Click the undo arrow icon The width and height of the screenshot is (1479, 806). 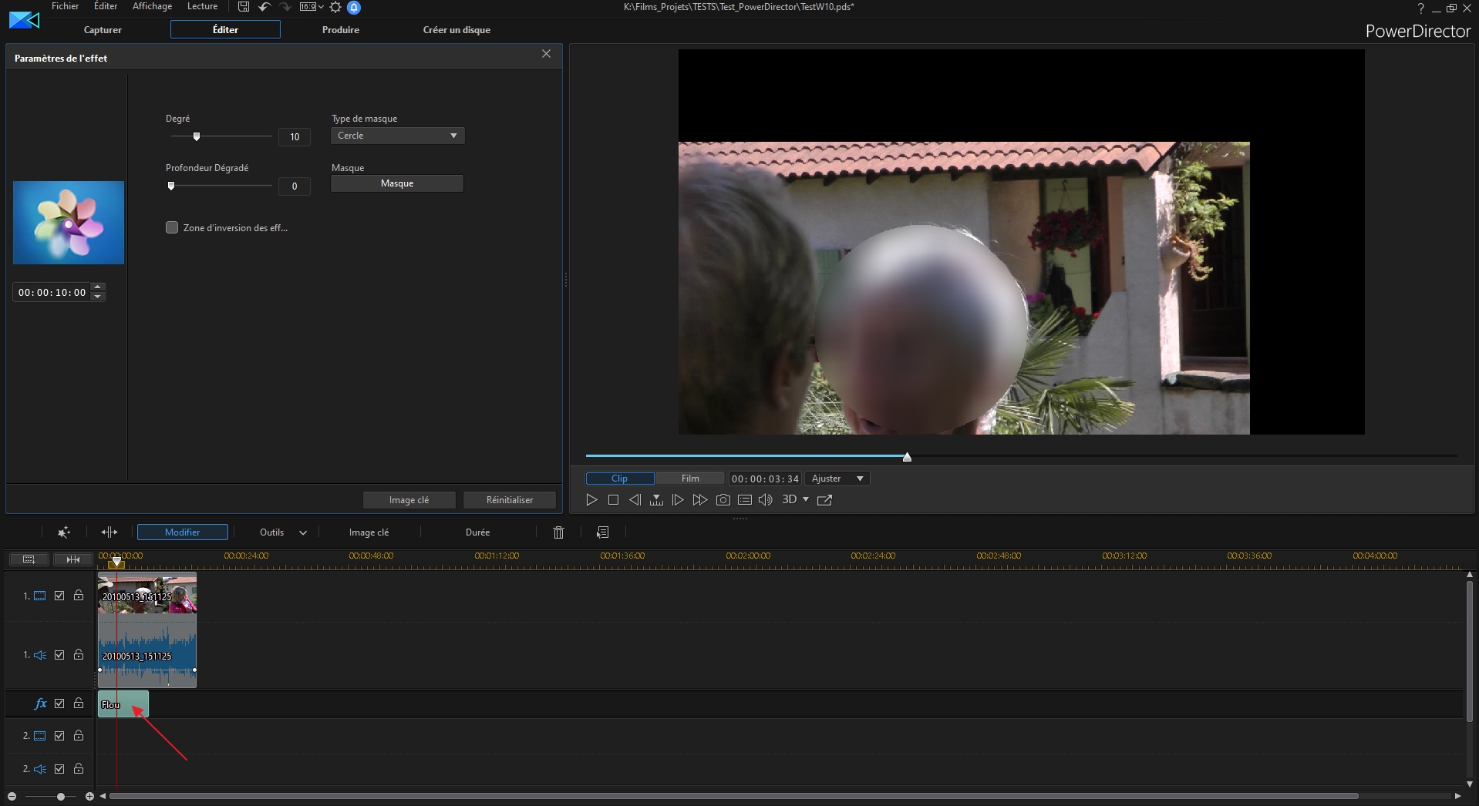(x=264, y=7)
